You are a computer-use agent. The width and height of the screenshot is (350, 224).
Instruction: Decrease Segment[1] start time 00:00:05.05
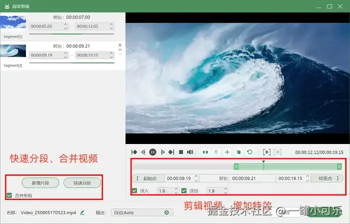65,28
